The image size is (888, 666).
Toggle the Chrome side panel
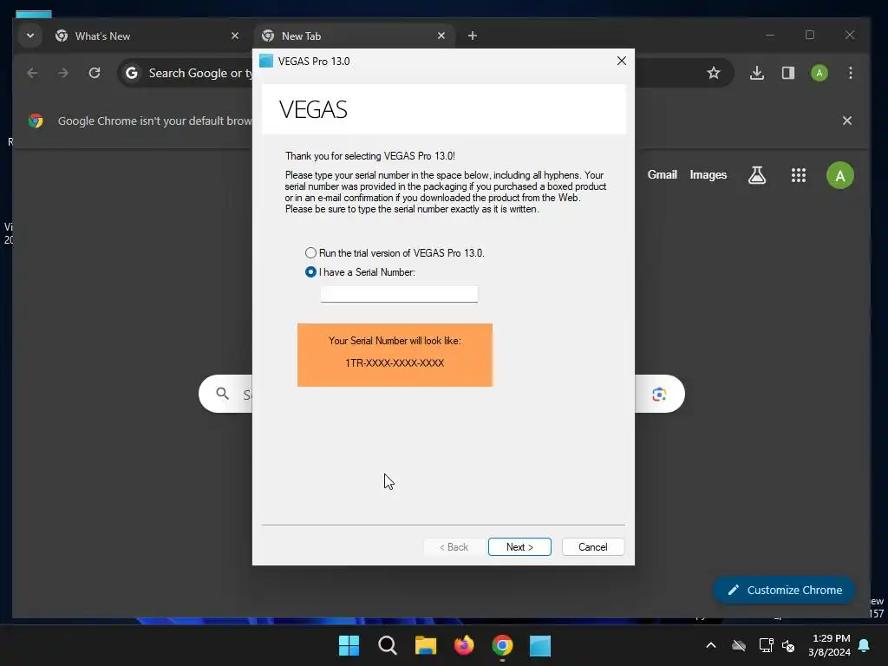click(787, 73)
